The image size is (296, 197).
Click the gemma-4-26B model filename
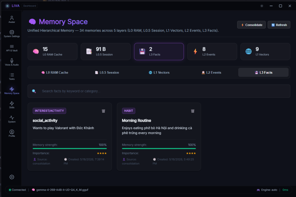click(x=62, y=190)
